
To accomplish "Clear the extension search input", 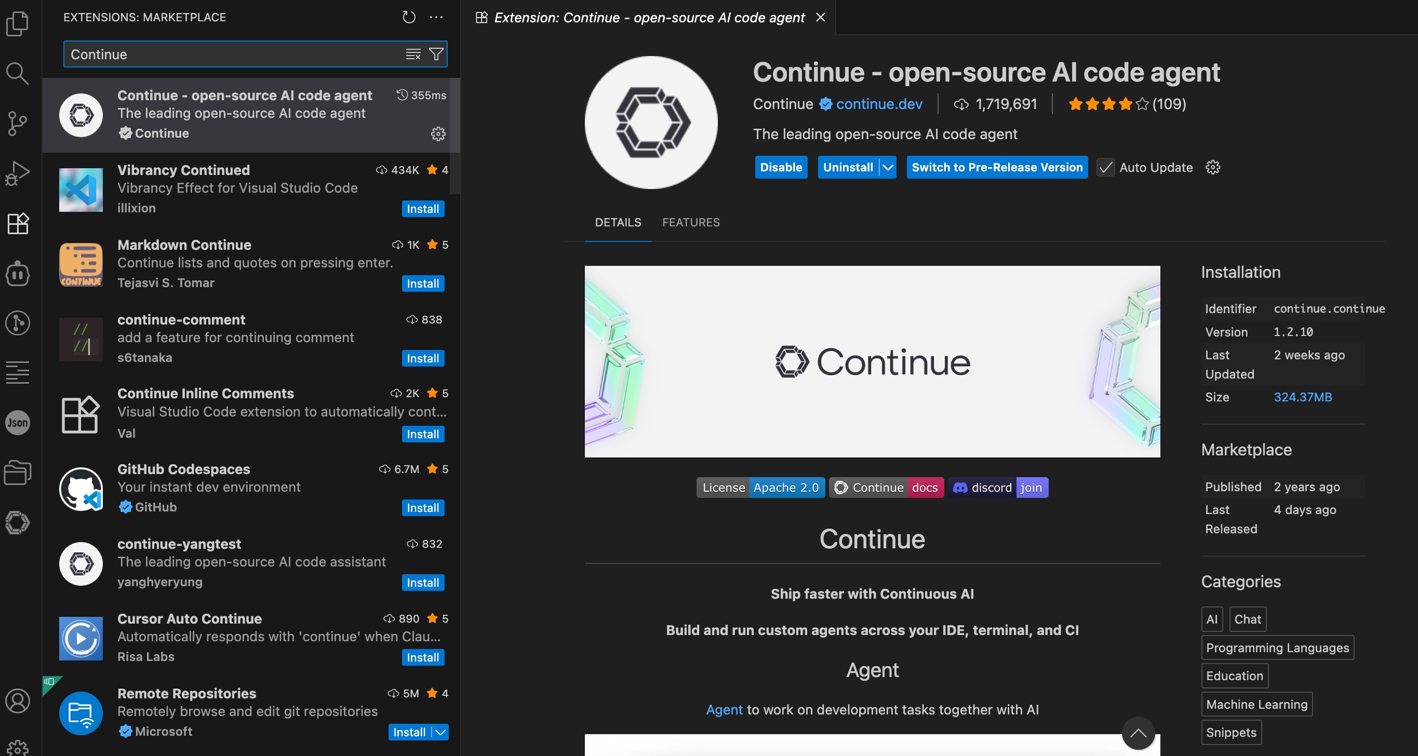I will [412, 54].
